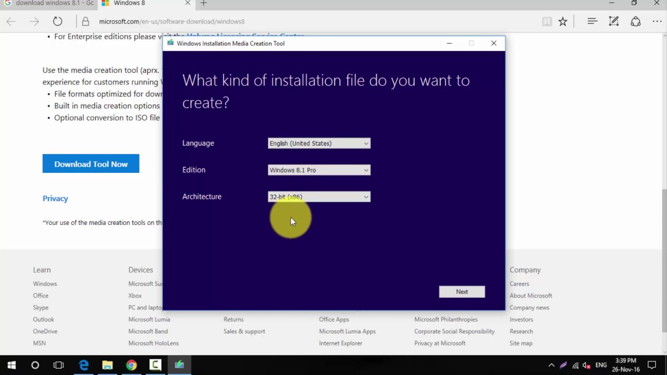Open the Office link under Learn
Viewport: 667px width, 375px height.
(41, 296)
